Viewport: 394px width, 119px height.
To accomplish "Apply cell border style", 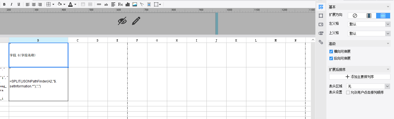I will [x=48, y=4].
